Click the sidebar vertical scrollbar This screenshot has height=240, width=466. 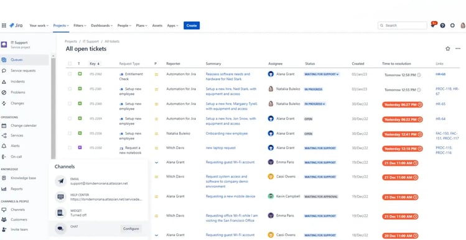tap(54, 108)
